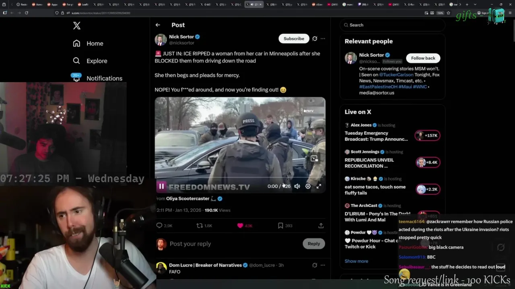
Task: Toggle the like heart
Action: (x=240, y=226)
